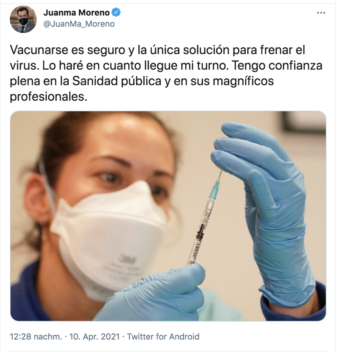This screenshot has height=352, width=337.
Task: Click the 12:28 nachm. timestamp
Action: click(x=36, y=337)
